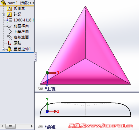Select the 原點 tree item
This screenshot has width=139, height=130.
point(17,43)
